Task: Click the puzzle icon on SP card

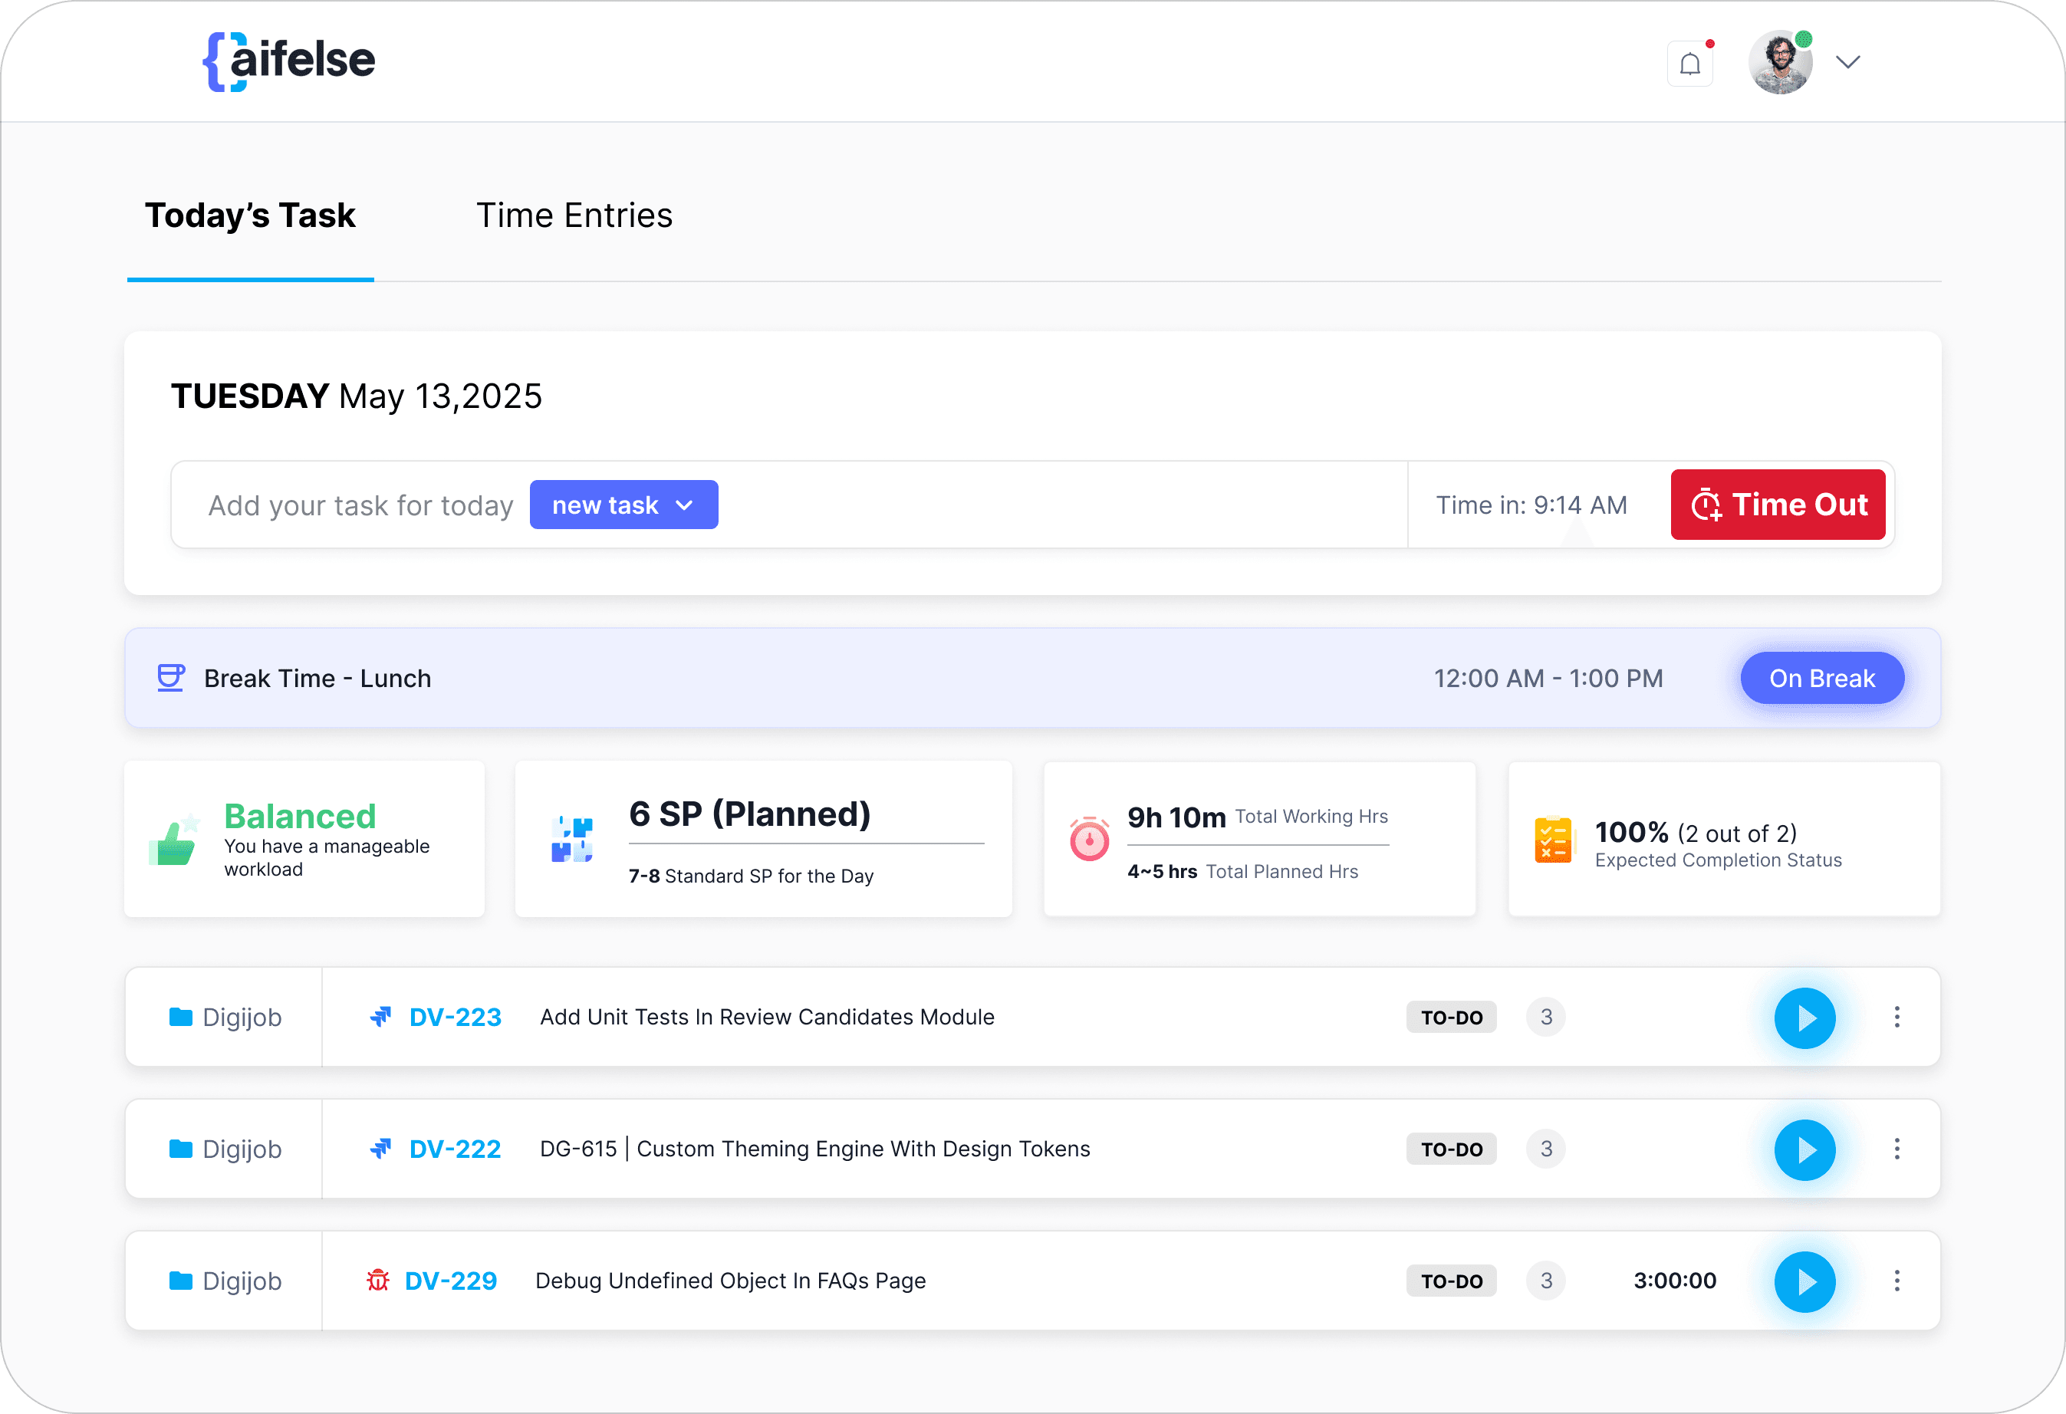Action: (x=571, y=839)
